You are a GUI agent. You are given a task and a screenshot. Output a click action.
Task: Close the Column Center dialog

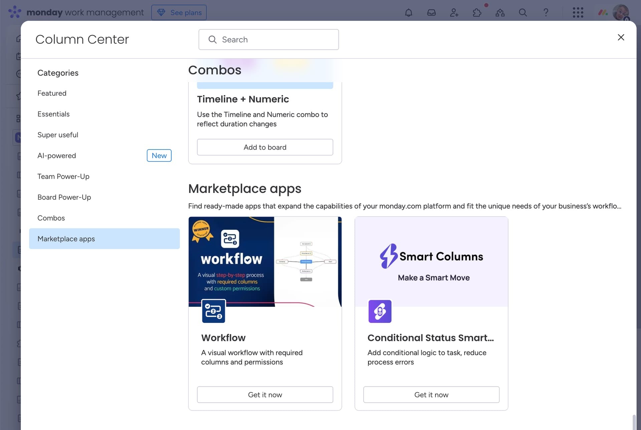621,37
